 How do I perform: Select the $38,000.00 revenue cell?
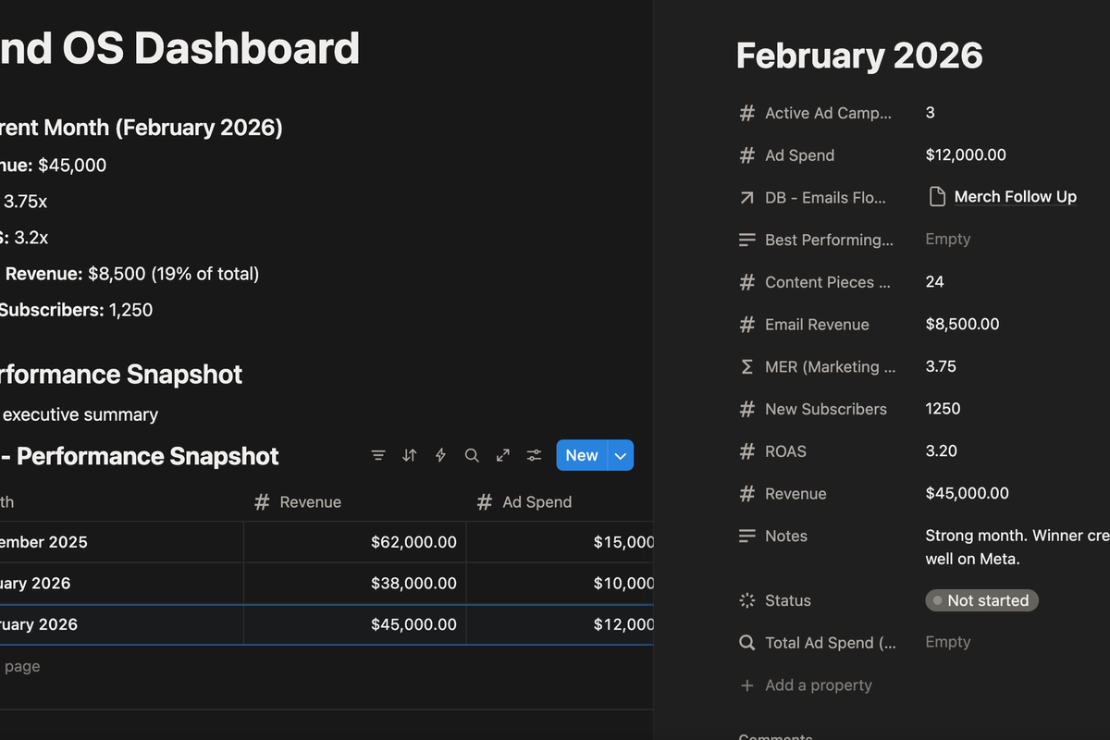click(x=355, y=584)
